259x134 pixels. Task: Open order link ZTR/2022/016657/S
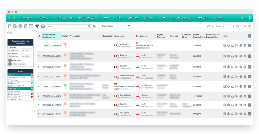[52, 86]
